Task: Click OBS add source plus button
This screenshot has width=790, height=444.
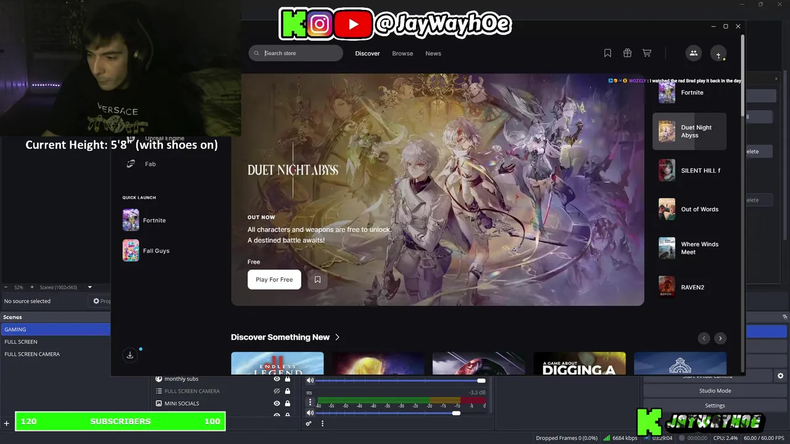Action: point(7,423)
